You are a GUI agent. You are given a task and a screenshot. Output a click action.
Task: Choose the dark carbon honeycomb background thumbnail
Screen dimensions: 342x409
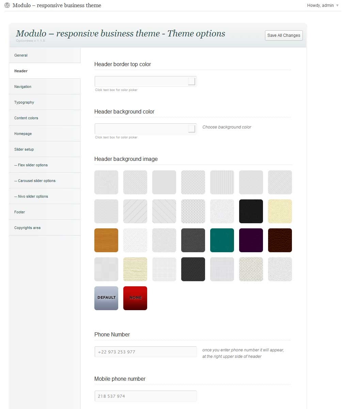[193, 269]
